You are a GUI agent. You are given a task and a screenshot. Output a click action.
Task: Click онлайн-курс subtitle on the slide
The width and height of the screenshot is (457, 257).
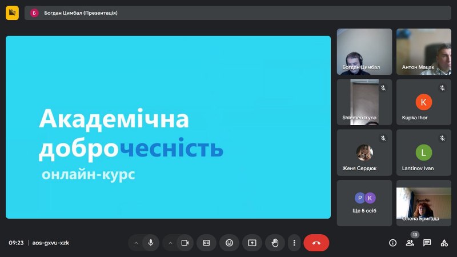pyautogui.click(x=89, y=175)
